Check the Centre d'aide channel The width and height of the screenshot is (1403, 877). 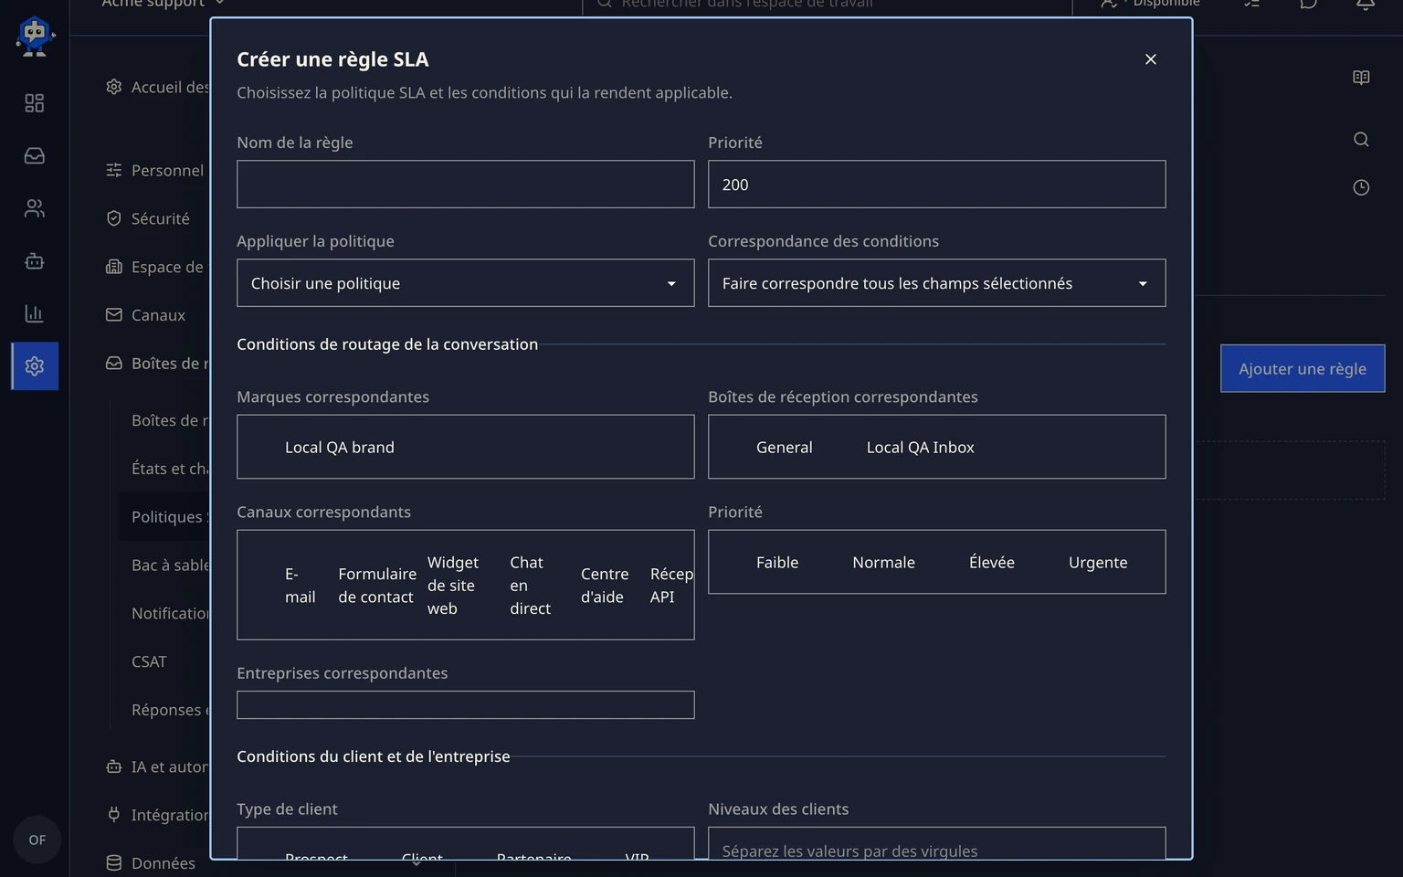click(605, 586)
